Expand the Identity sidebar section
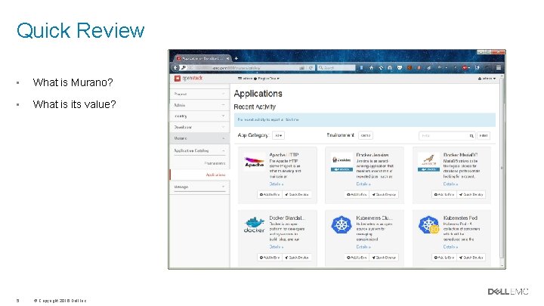The image size is (544, 306). [199, 116]
